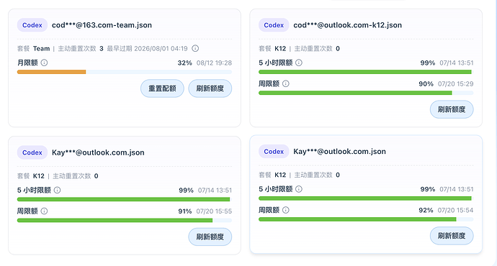Click Kay***@outlook.com.json title in 92% weekly card
Image resolution: width=497 pixels, height=266 pixels.
(339, 152)
